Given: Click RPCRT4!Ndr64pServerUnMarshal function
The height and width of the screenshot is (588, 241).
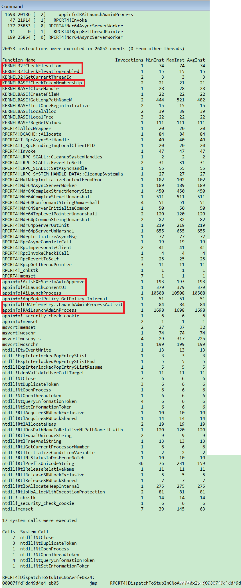Looking at the screenshot, I should [x=38, y=231].
